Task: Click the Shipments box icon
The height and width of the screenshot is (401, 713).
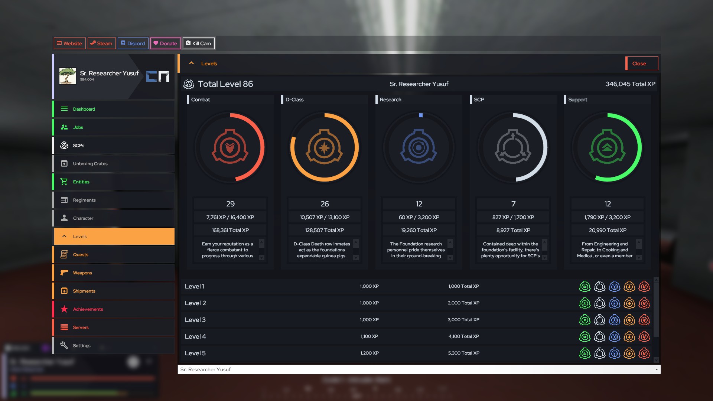Action: pos(64,291)
